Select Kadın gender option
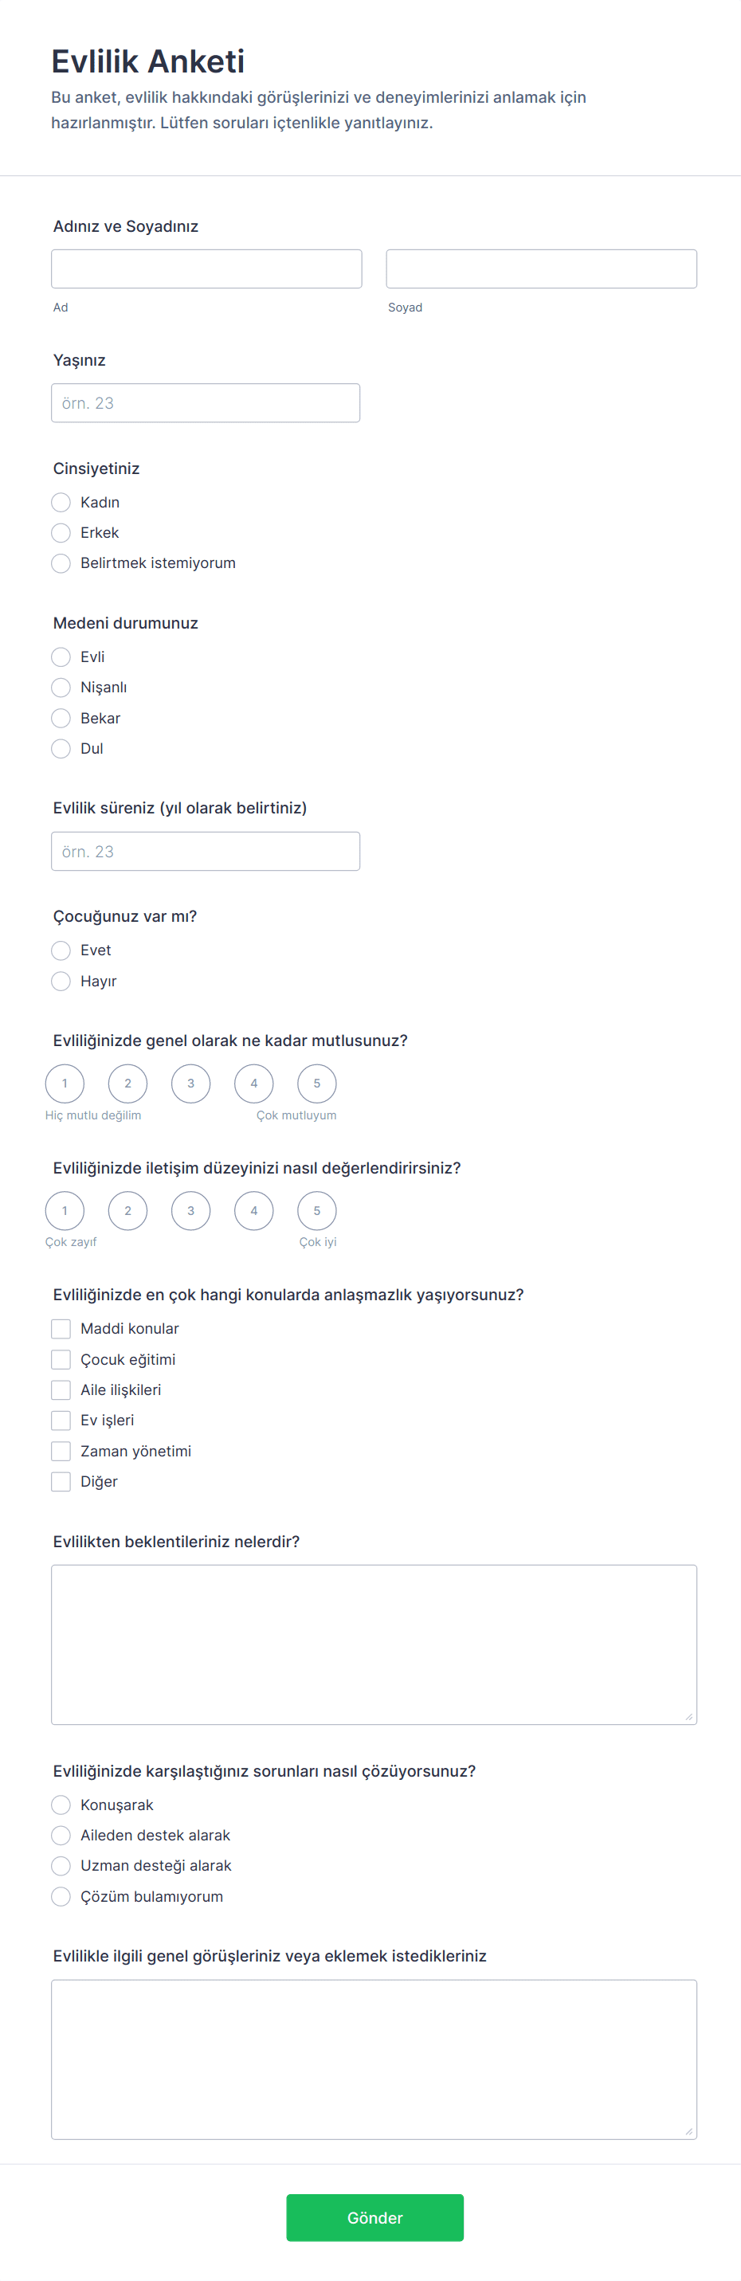The height and width of the screenshot is (2281, 741). (x=61, y=502)
